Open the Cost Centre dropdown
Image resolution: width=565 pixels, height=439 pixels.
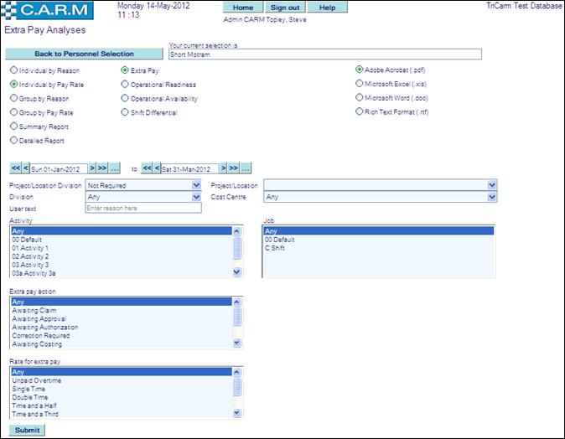point(492,197)
